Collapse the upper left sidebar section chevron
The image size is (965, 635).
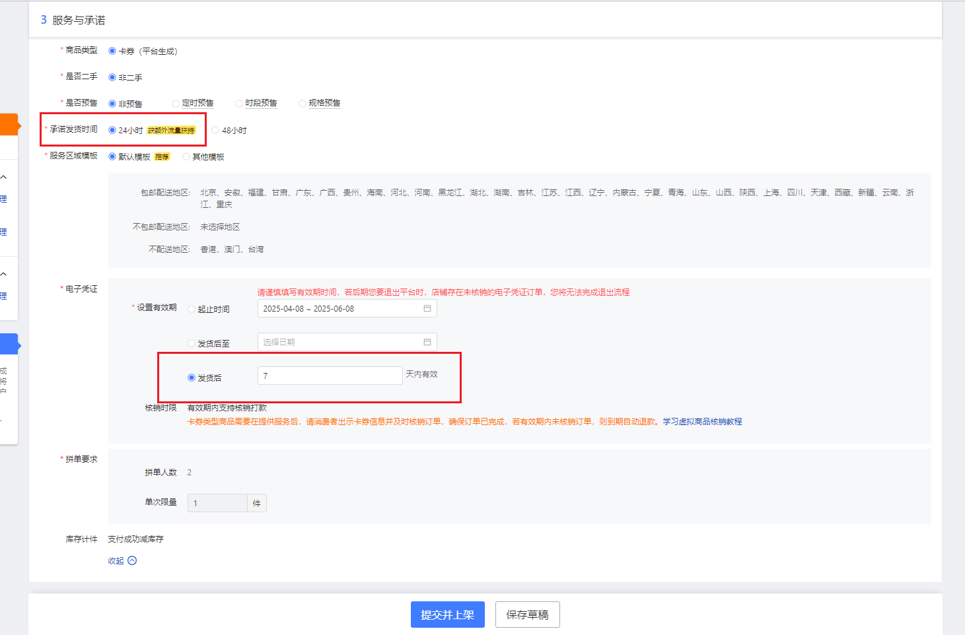4,177
